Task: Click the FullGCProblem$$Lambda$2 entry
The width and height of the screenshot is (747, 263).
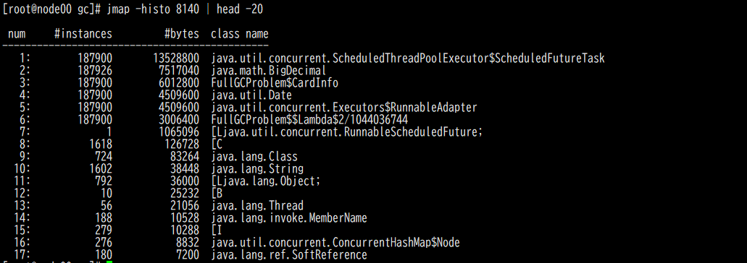Action: 309,120
